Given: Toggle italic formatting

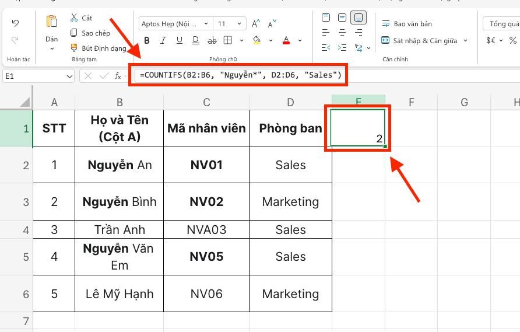Looking at the screenshot, I should click(163, 40).
